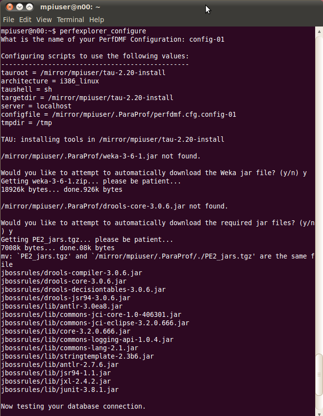Minimize the terminal window
The width and height of the screenshot is (323, 416).
coord(20,7)
